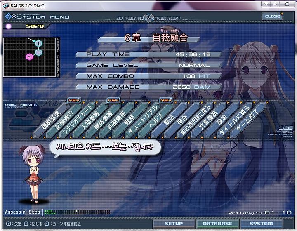This screenshot has width=297, height=231.
Task: Switch to SYSTEM tab
Action: [x=261, y=224]
